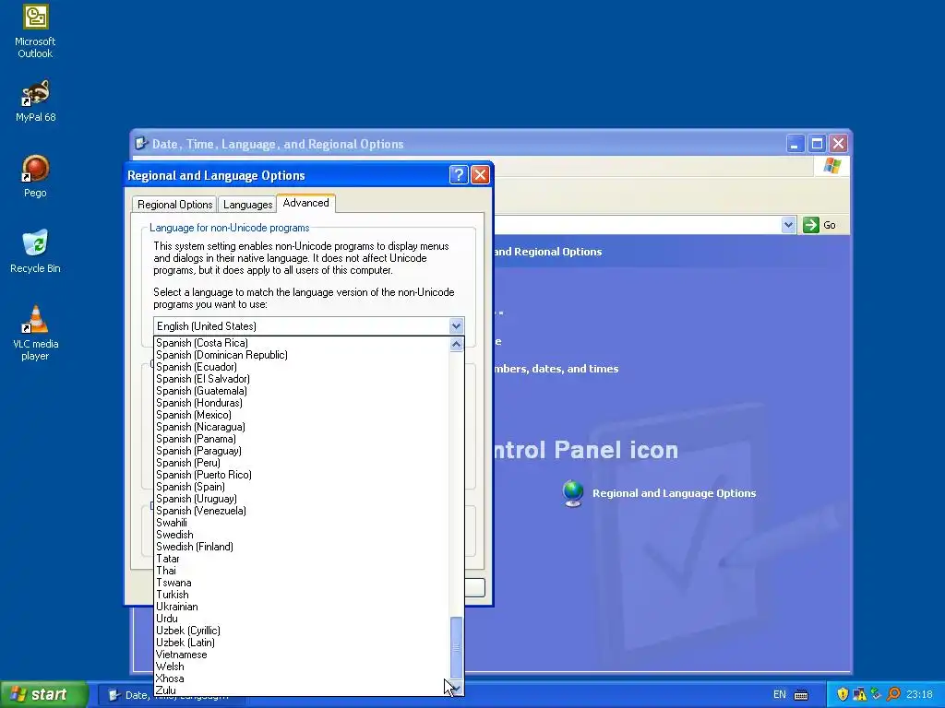This screenshot has width=945, height=708.
Task: Select Spanish (Nicaragua) language entry
Action: pos(302,428)
